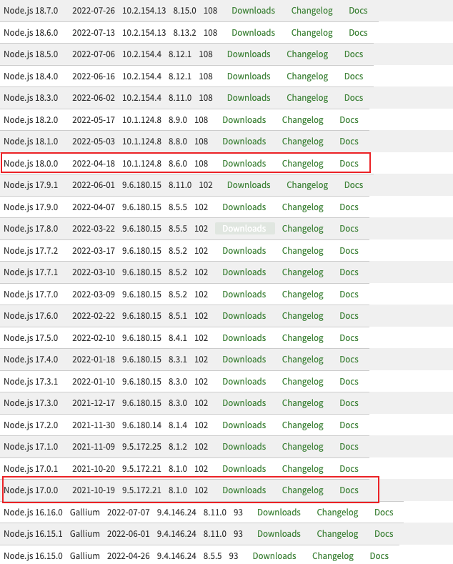
Task: Open Downloads for Node.js 17.5.0
Action: click(x=244, y=338)
